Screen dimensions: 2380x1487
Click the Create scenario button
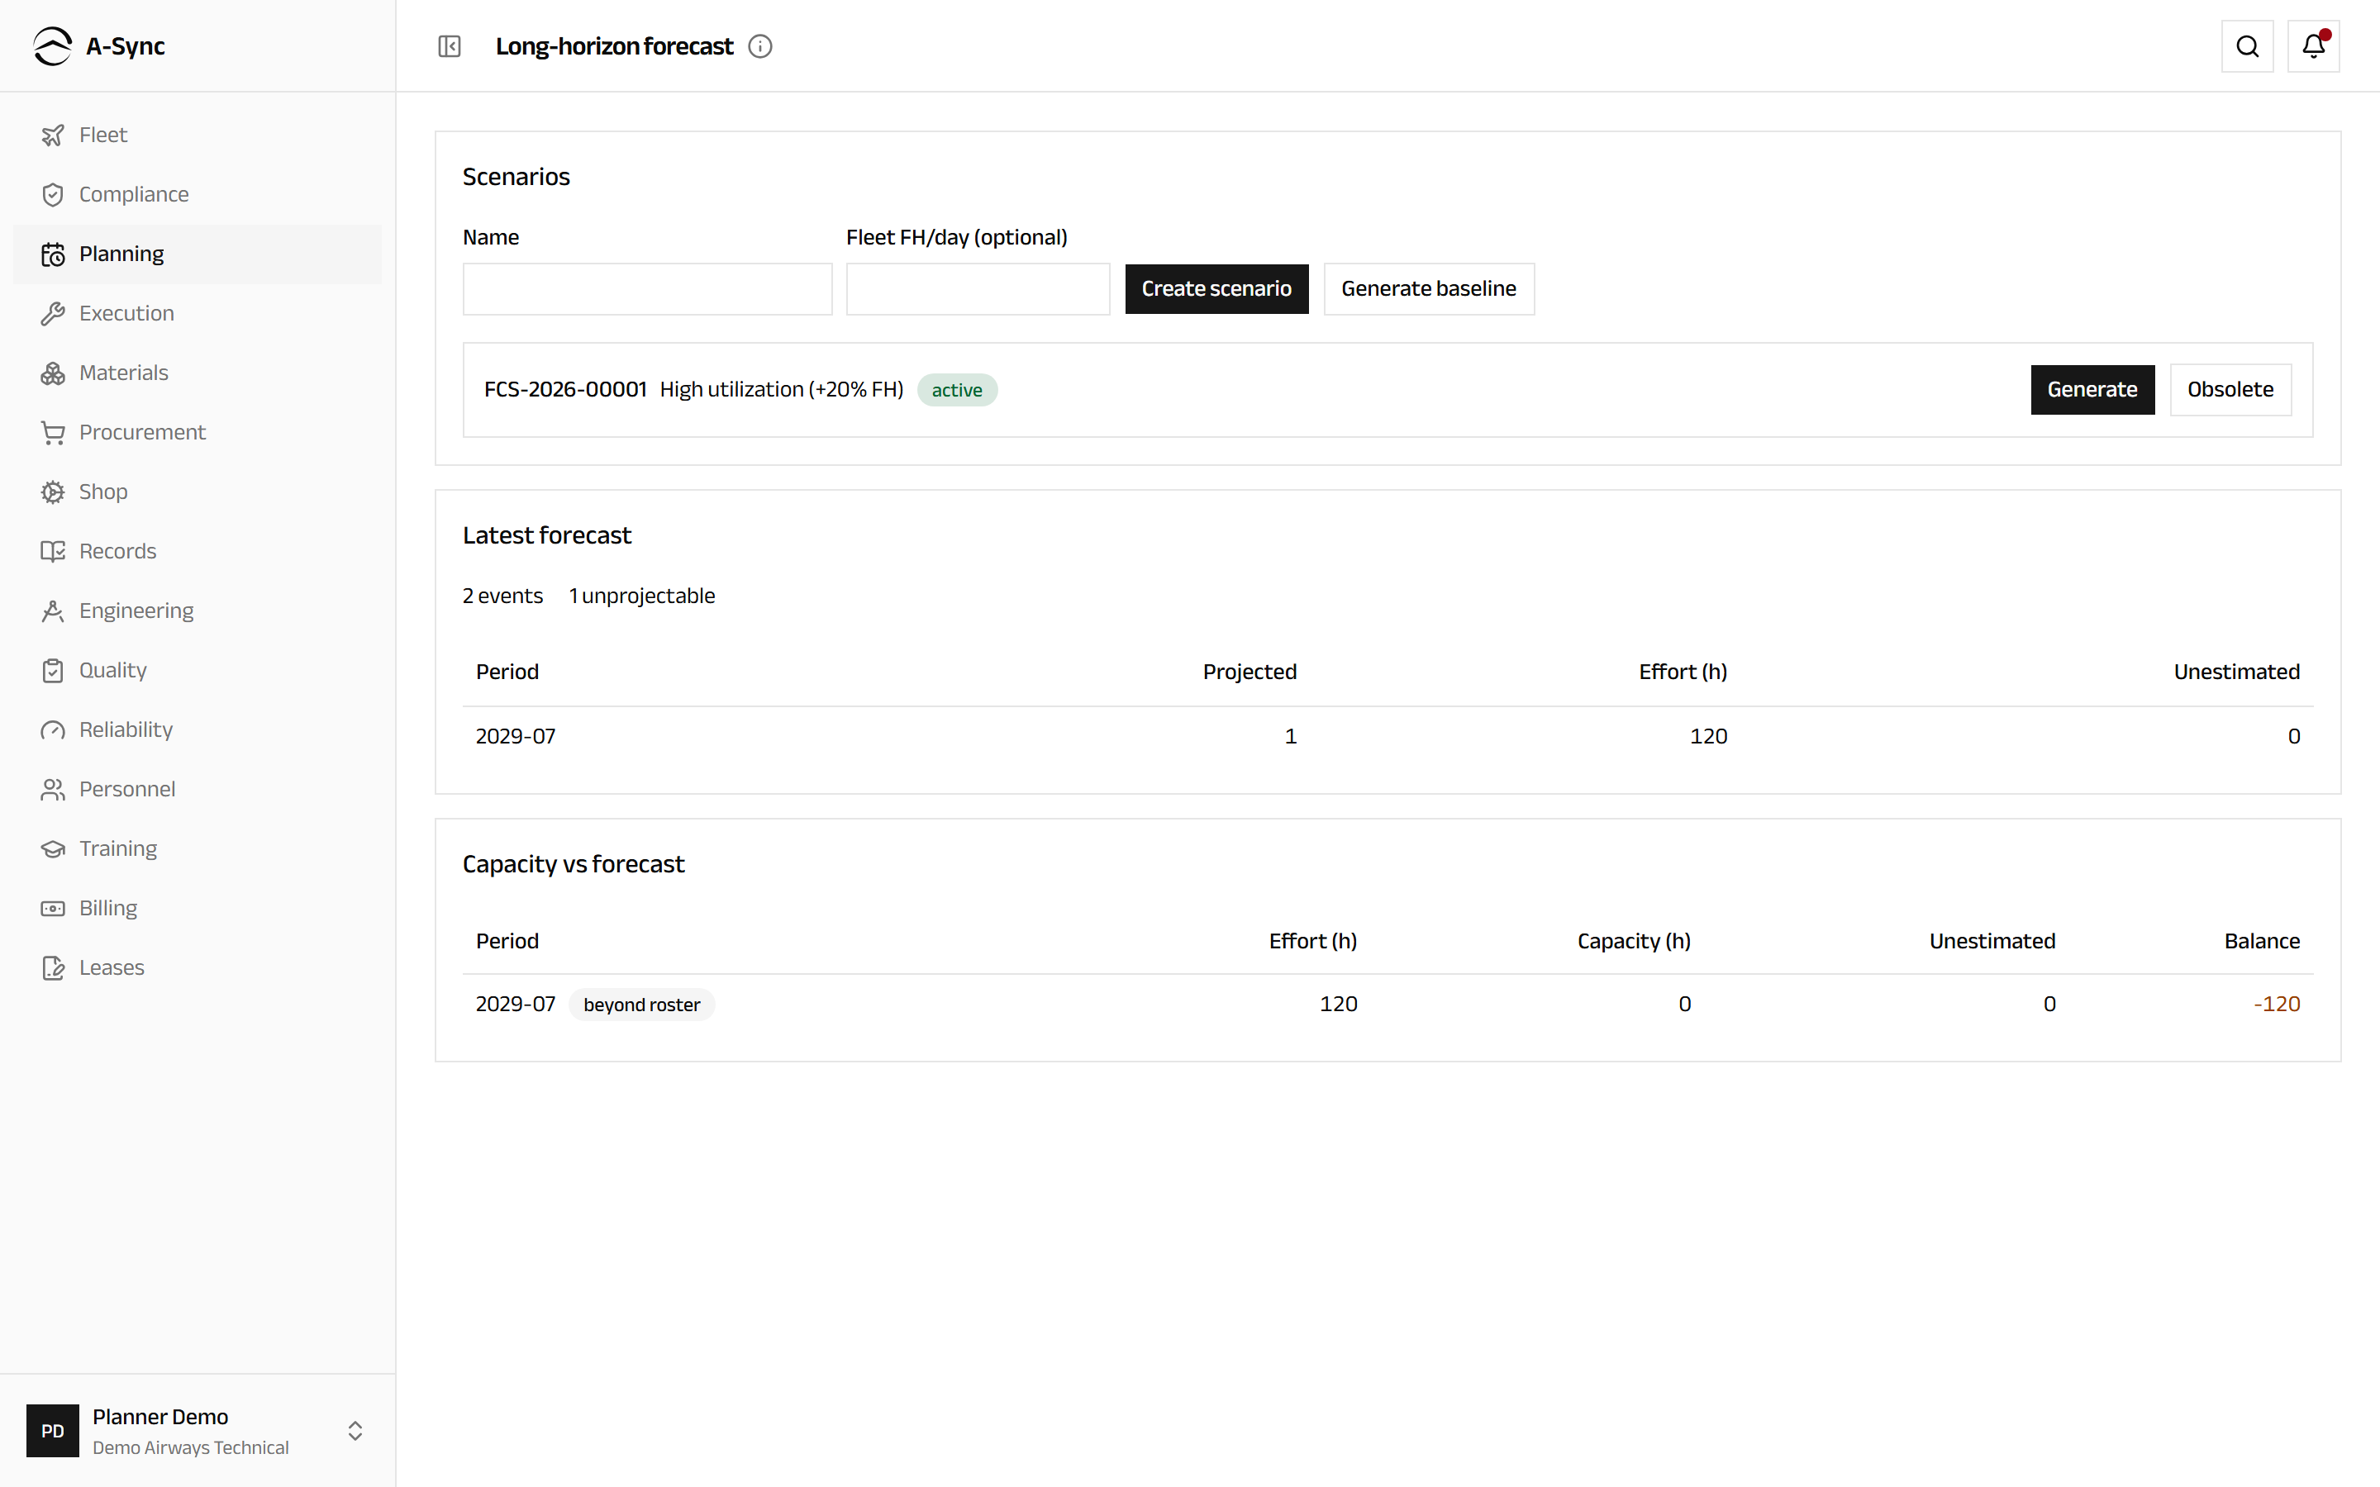pyautogui.click(x=1216, y=289)
